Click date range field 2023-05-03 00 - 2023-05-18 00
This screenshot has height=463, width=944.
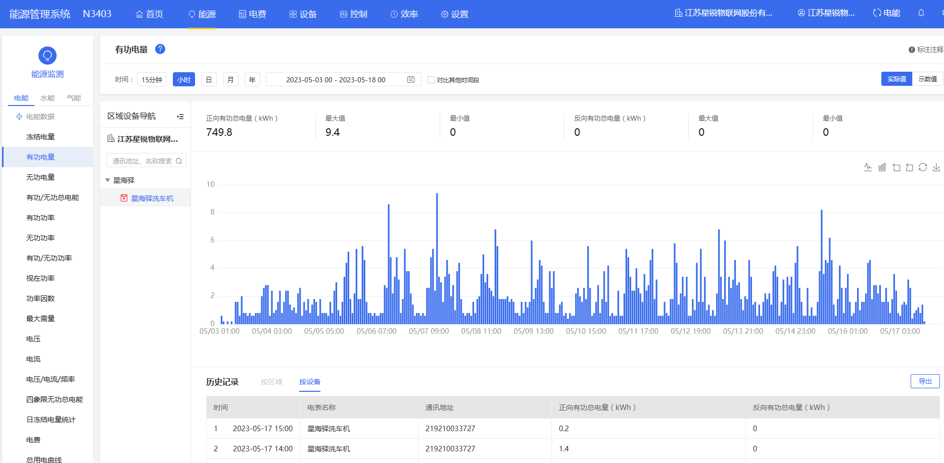point(344,79)
